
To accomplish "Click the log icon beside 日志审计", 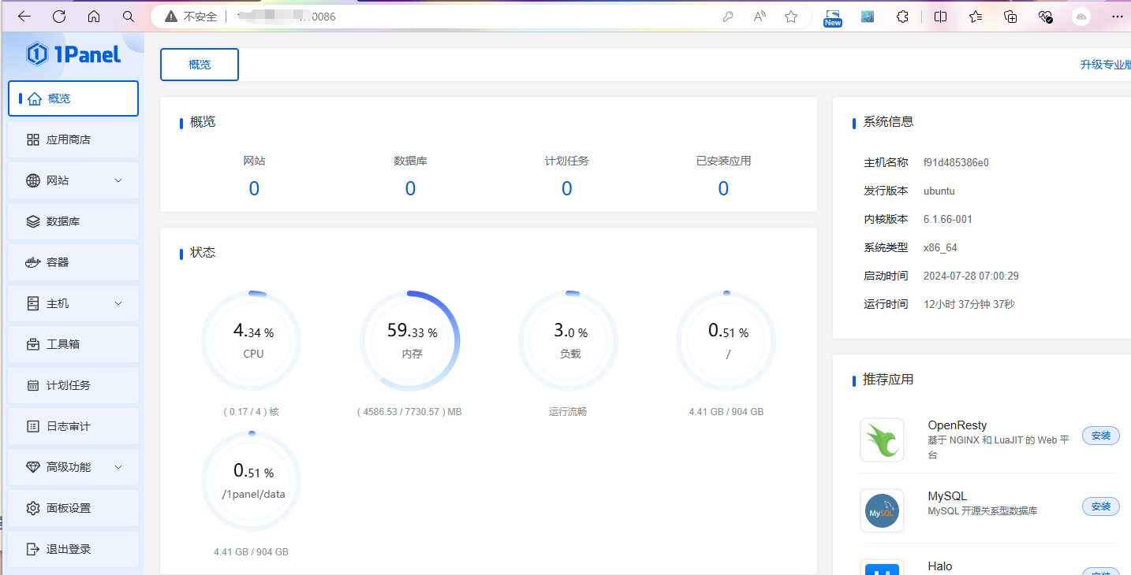I will [x=33, y=426].
